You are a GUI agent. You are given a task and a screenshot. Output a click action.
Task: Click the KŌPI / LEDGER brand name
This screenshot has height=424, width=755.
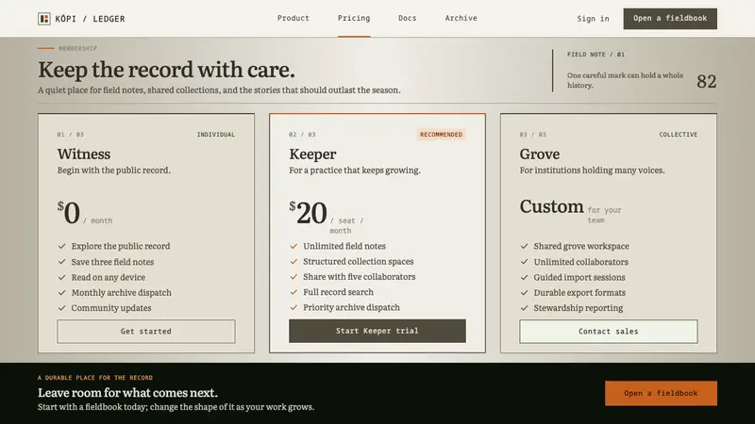90,19
